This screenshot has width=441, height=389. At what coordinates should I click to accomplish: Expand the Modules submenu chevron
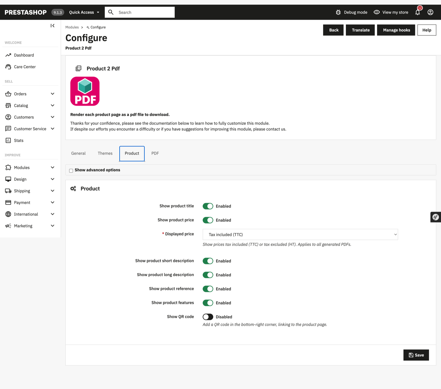[53, 168]
